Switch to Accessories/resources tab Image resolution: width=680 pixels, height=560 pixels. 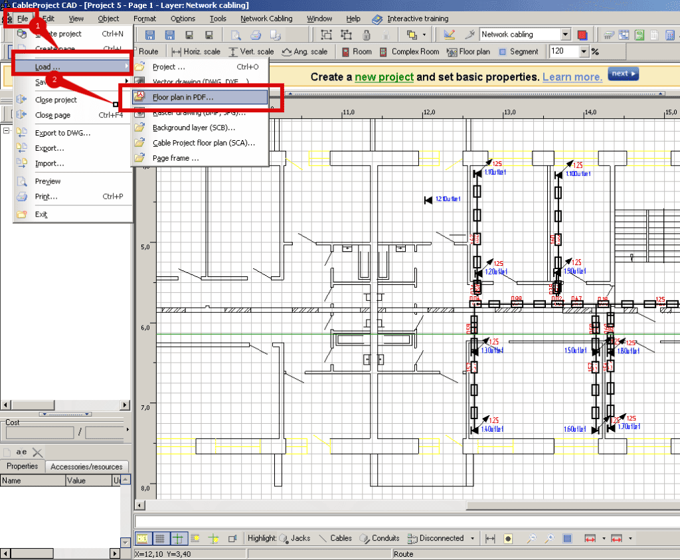(87, 467)
